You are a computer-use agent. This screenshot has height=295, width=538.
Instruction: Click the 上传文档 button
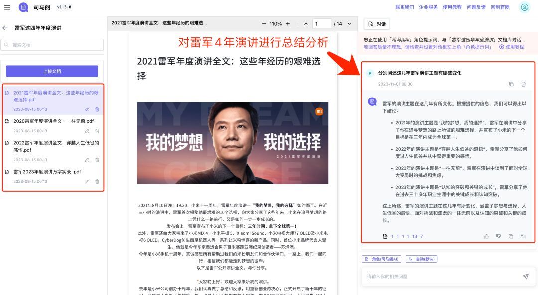coord(52,71)
